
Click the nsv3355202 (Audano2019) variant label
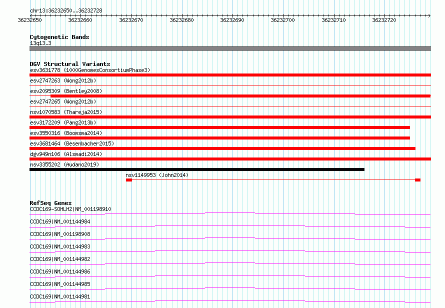click(64, 164)
